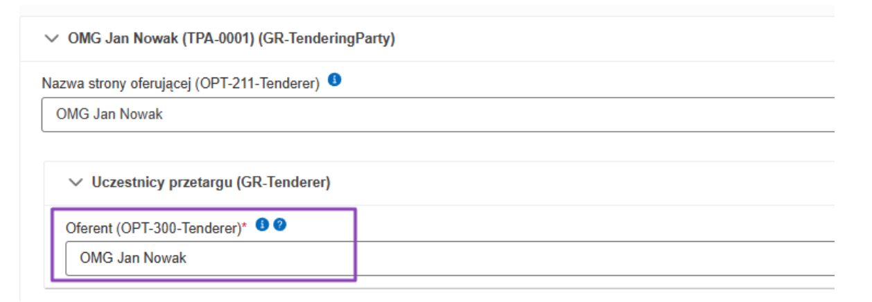
Task: Click the OMG Jan Nowak text inside Oferent field
Action: pyautogui.click(x=133, y=258)
